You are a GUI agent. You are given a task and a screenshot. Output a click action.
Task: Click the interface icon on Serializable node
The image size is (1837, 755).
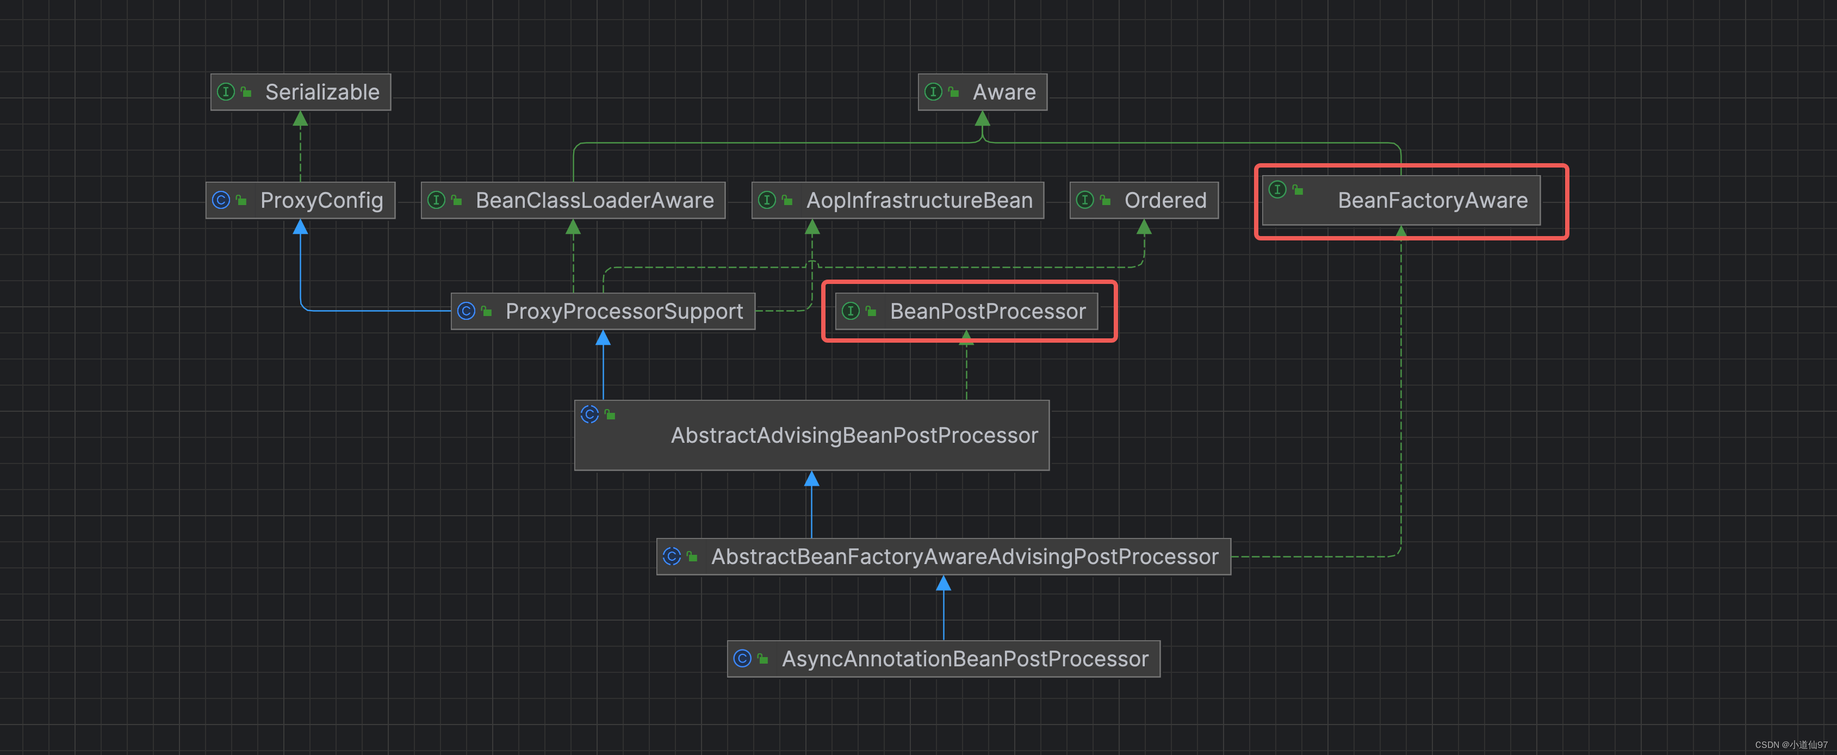tap(225, 92)
